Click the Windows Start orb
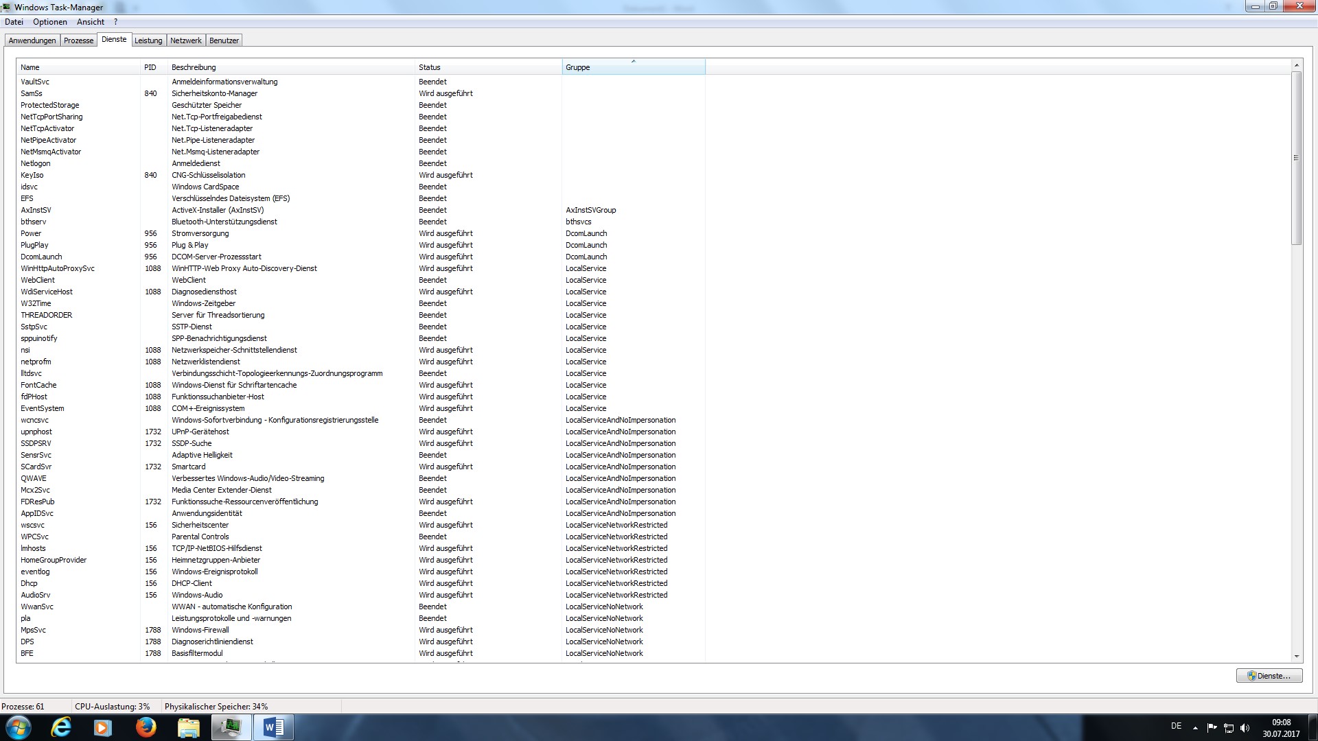1318x741 pixels. [19, 727]
